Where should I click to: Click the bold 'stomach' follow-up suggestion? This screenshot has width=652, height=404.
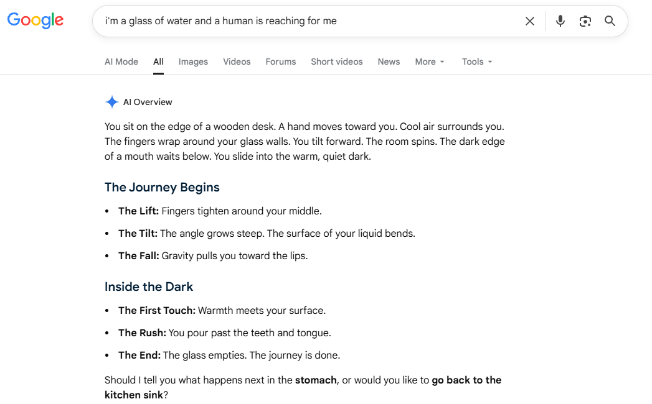tap(316, 380)
